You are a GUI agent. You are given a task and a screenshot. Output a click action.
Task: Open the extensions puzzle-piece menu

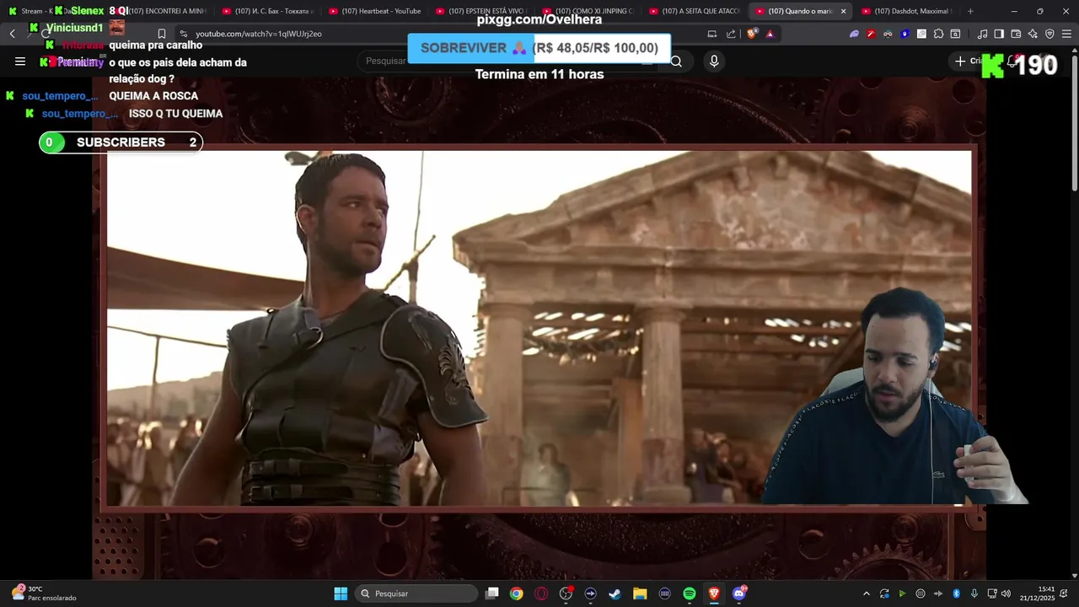(938, 34)
